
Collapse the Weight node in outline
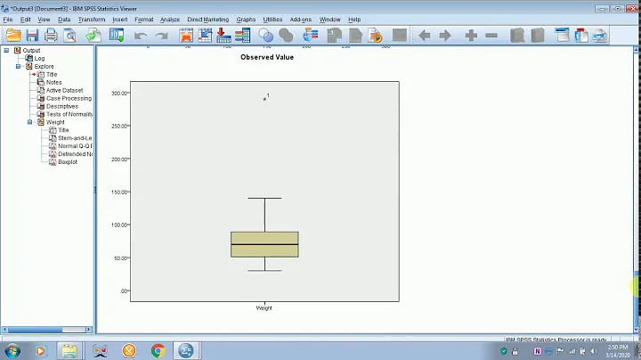[x=30, y=122]
